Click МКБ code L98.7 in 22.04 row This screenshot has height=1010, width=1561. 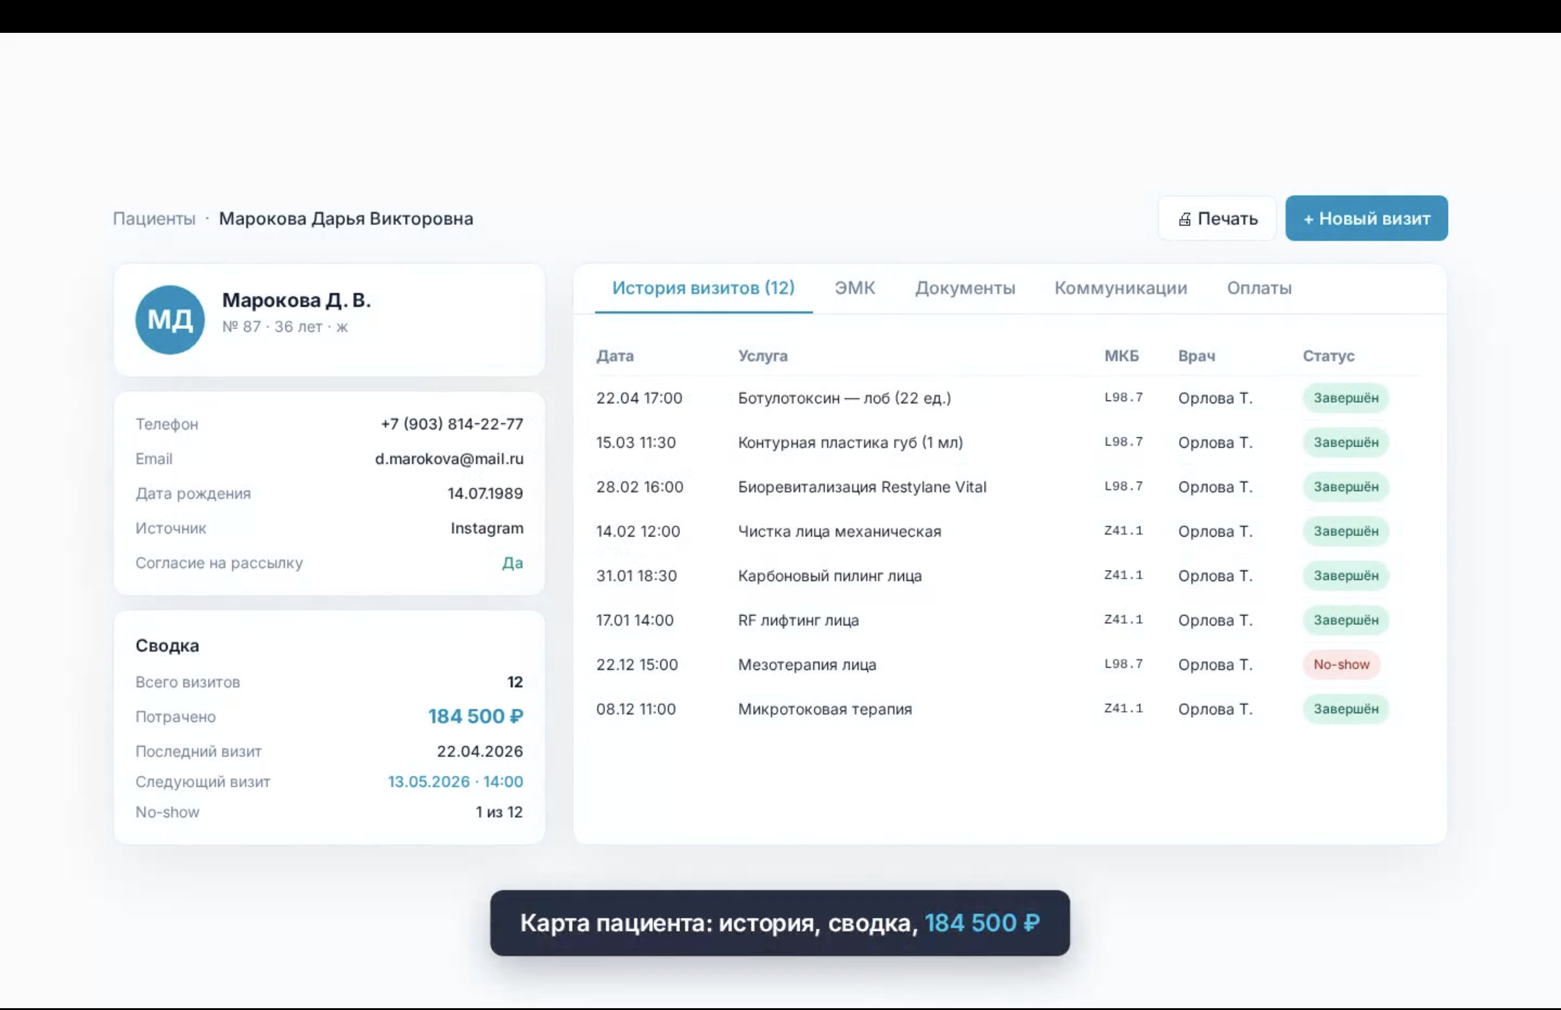coord(1124,397)
